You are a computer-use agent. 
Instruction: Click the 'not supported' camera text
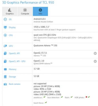point(40,84)
